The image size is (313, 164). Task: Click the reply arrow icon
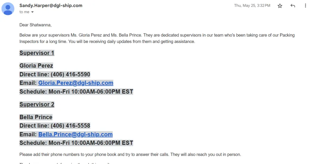(292, 6)
